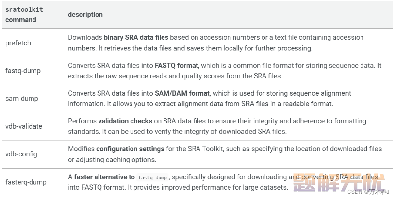Click the bold 'faster alternative to' text
Viewport: 394px width, 198px height.
coord(104,177)
